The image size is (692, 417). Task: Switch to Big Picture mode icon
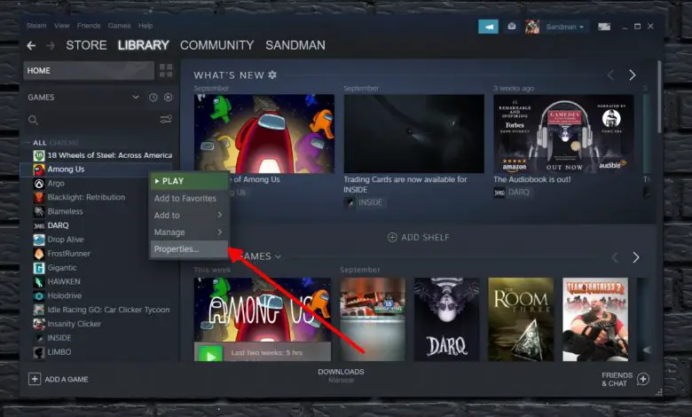tap(604, 27)
